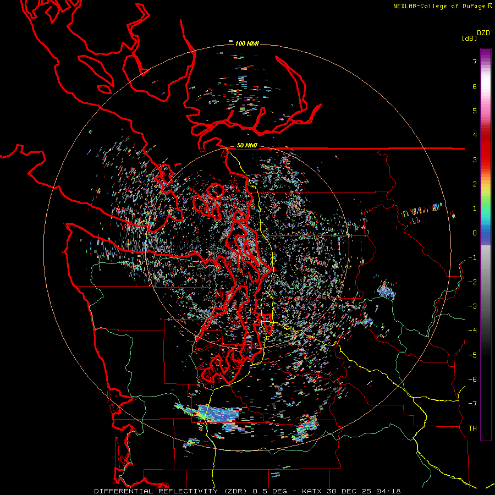Click the -4 tick label on the scale
The width and height of the screenshot is (495, 495).
pos(472,331)
